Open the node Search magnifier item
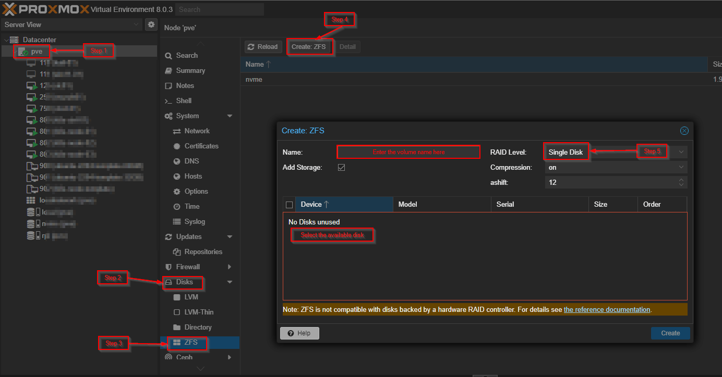The image size is (722, 377). [x=182, y=55]
